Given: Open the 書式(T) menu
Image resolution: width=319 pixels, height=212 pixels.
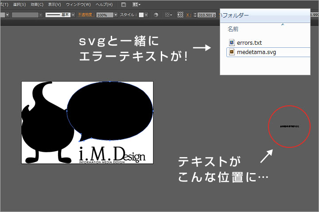Looking at the screenshot, I should click(4, 4).
